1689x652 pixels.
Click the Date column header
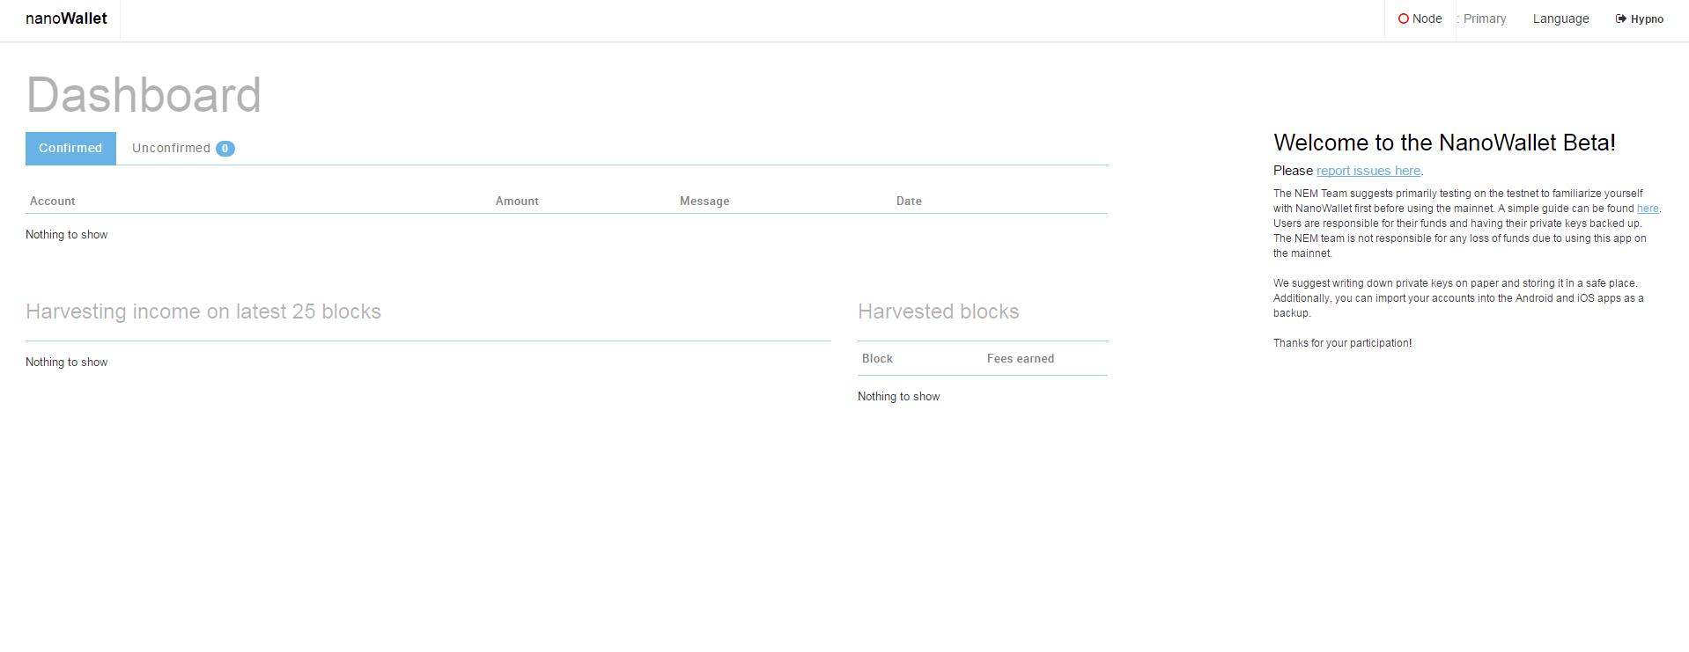909,201
